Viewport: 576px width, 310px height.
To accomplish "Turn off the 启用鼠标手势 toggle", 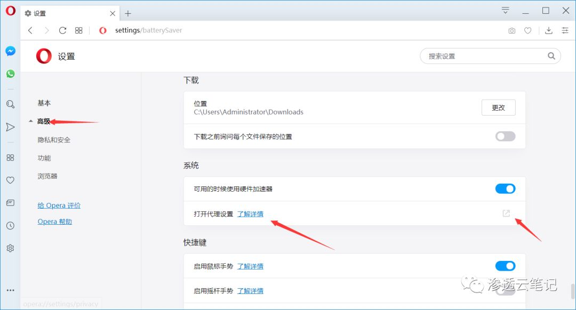I will 505,266.
